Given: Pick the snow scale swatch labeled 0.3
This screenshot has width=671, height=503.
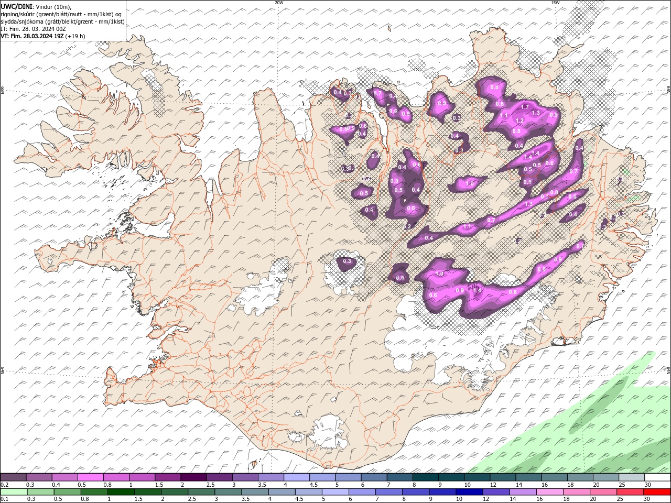Looking at the screenshot, I should click(x=39, y=477).
